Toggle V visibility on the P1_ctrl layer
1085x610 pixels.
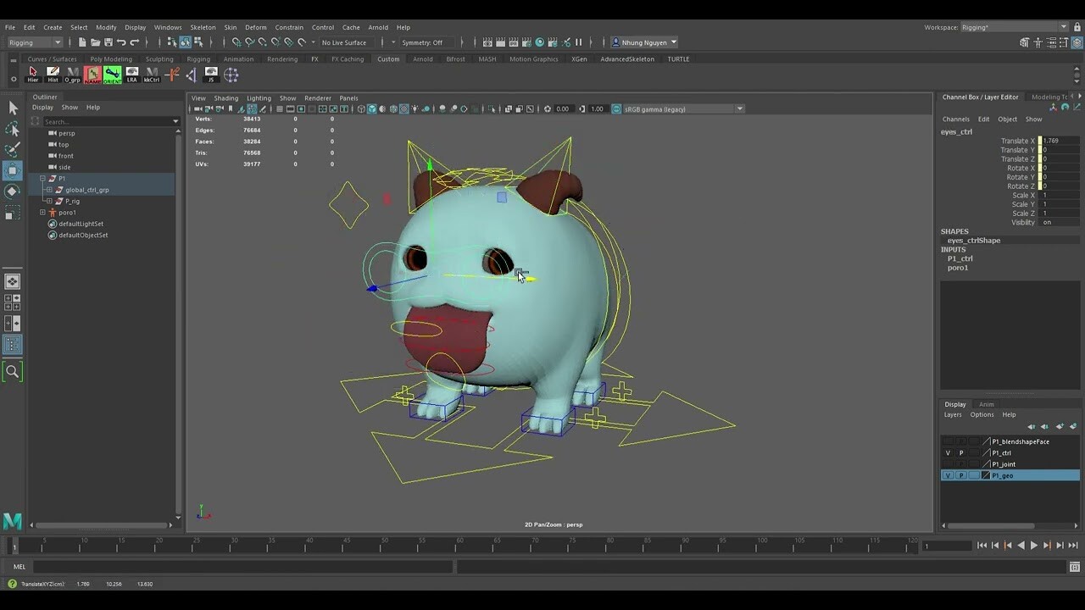point(948,452)
